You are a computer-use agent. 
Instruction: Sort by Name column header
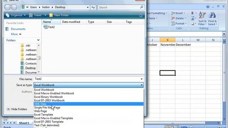click(x=51, y=22)
